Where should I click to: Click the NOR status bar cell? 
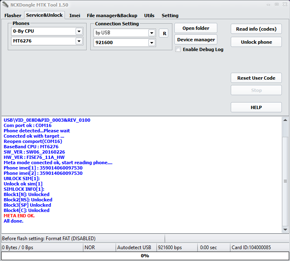click(x=99, y=248)
